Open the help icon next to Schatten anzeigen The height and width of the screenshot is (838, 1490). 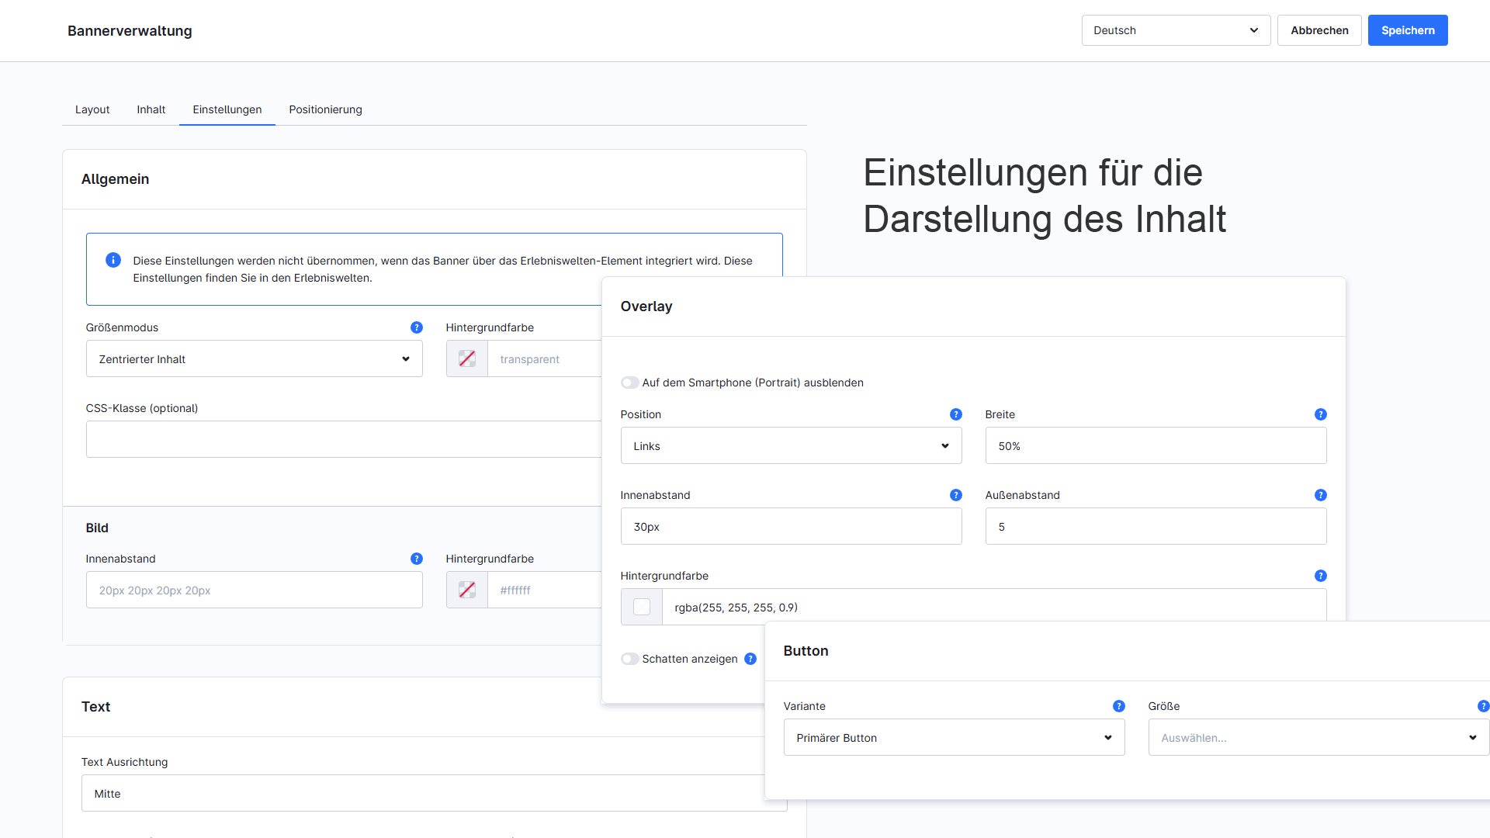(x=750, y=659)
